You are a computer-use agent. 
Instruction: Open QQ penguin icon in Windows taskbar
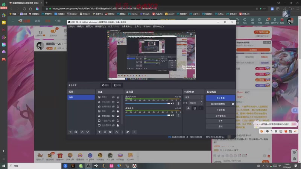(134, 166)
